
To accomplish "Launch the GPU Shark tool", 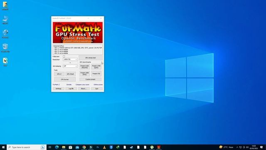I will [x=70, y=74].
